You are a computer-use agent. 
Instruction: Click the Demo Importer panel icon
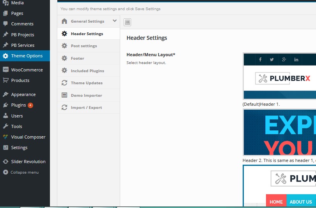coord(64,95)
